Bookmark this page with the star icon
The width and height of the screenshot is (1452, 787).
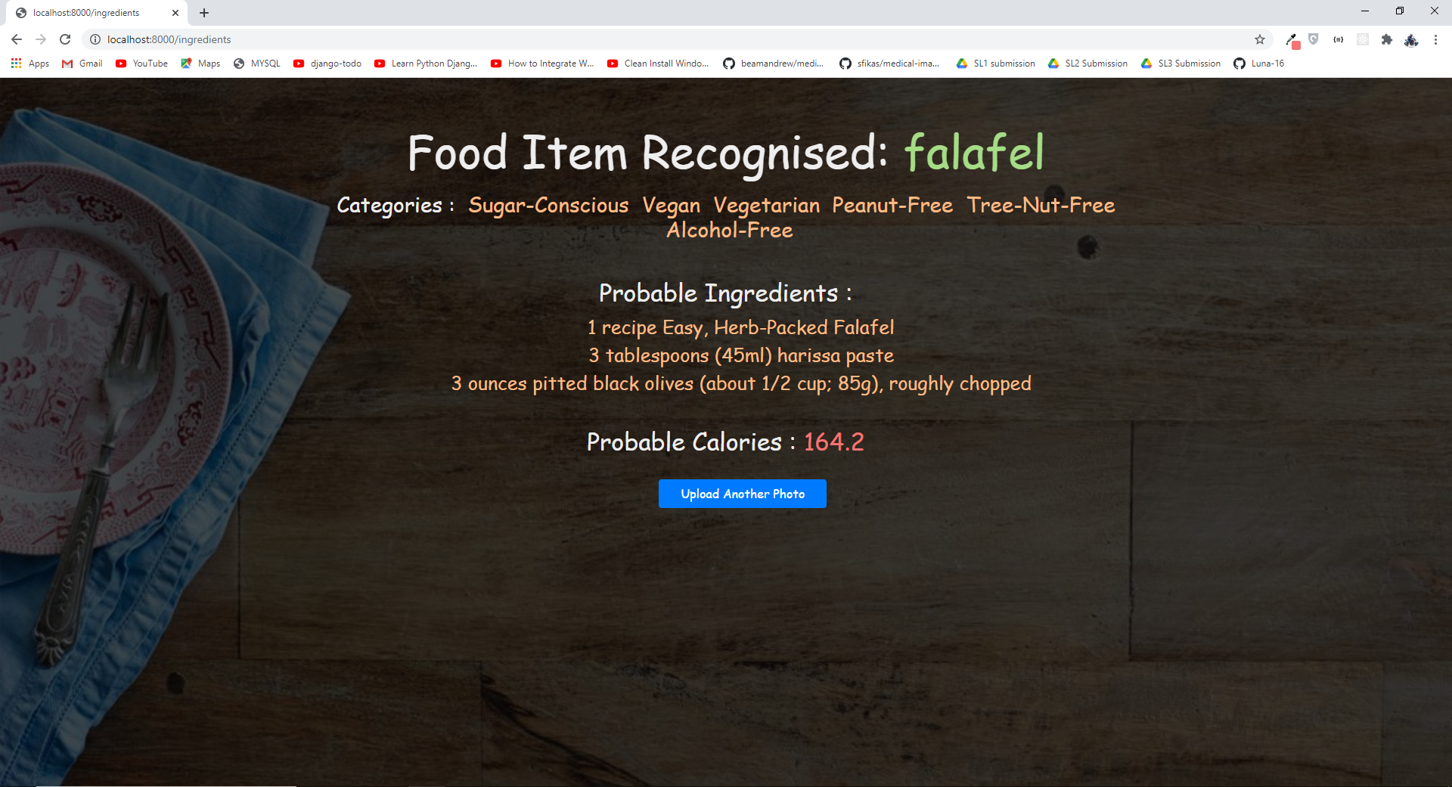(x=1260, y=39)
